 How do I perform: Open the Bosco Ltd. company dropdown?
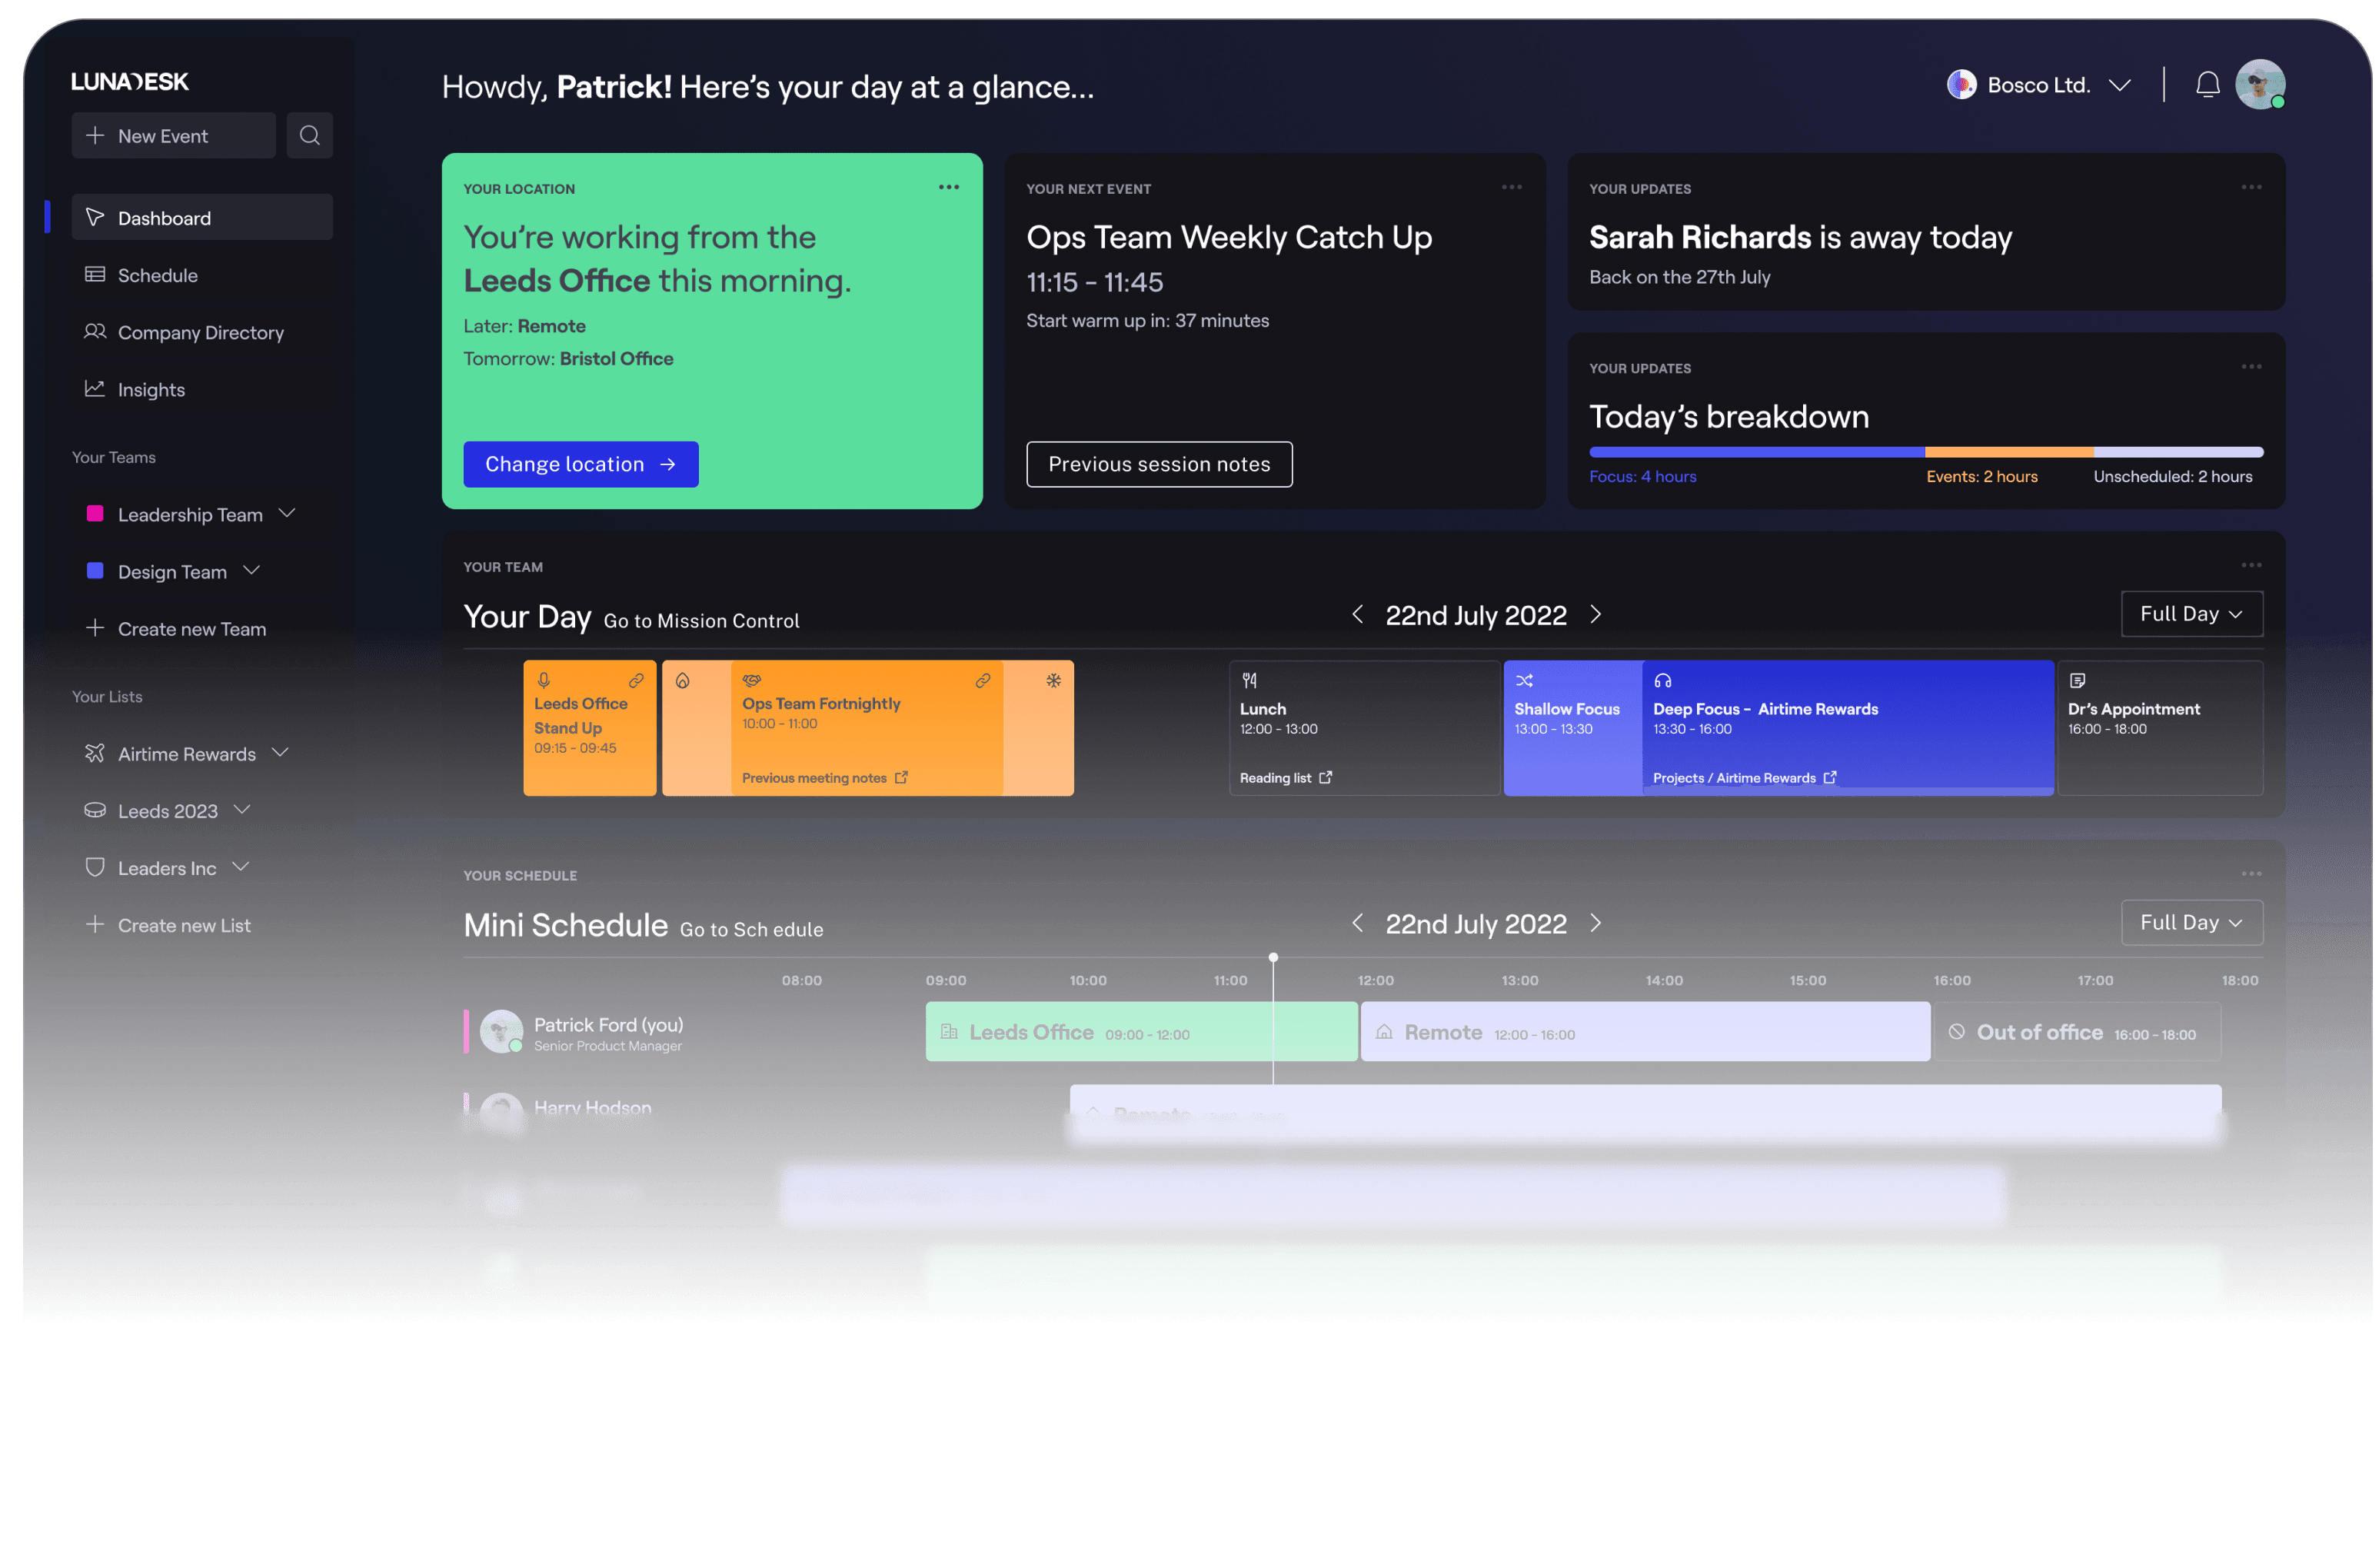[x=2039, y=85]
